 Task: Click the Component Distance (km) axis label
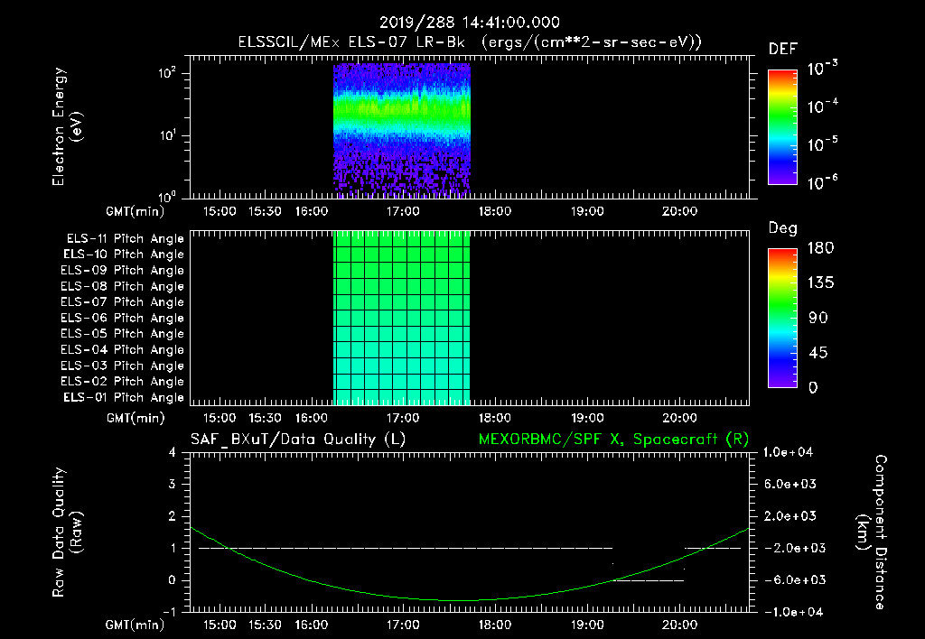872,532
